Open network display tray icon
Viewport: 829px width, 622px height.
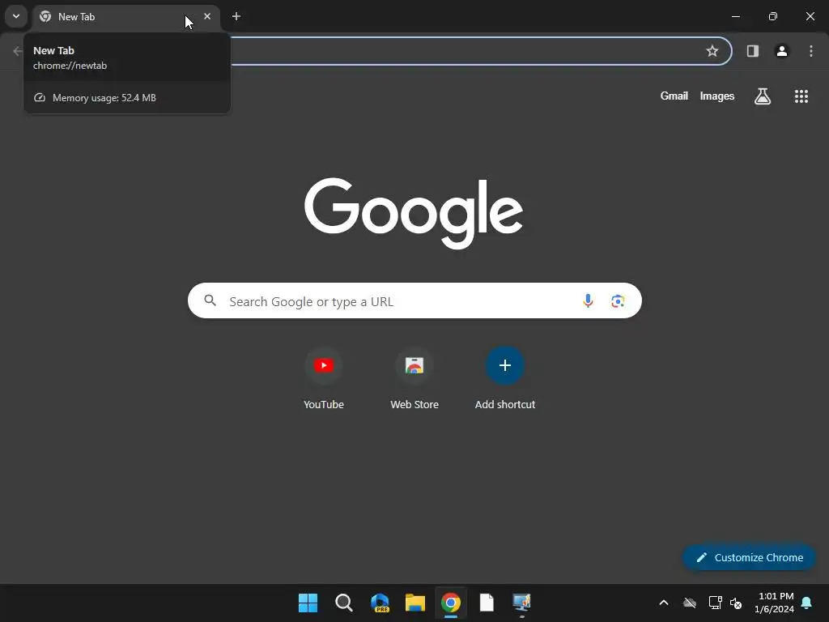[x=715, y=603]
